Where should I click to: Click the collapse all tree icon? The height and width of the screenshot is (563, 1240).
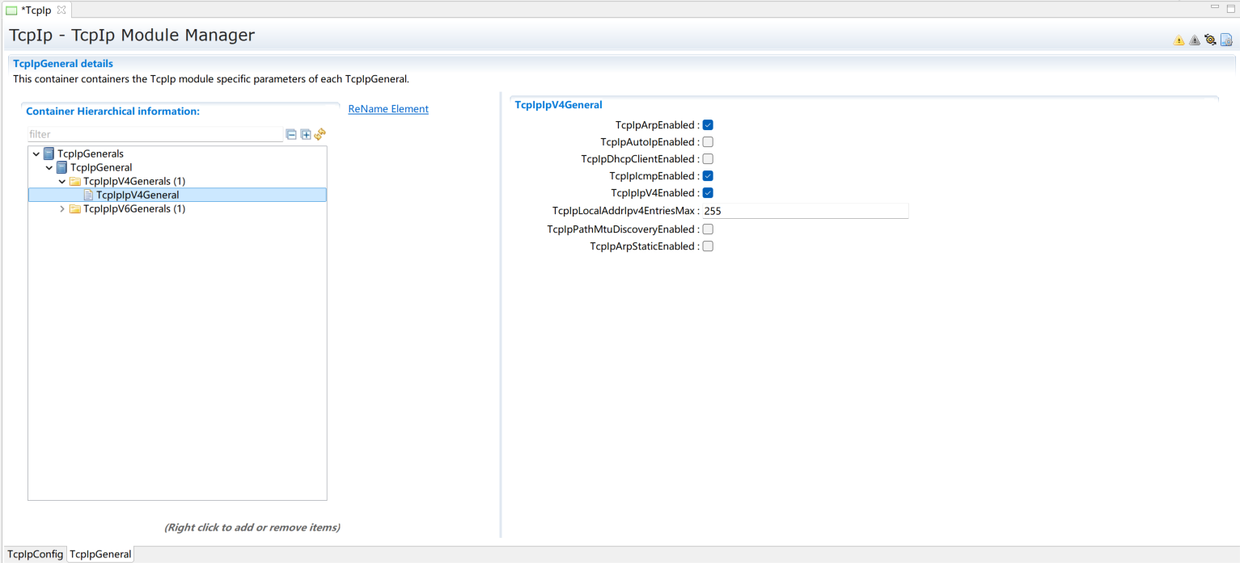coord(291,134)
